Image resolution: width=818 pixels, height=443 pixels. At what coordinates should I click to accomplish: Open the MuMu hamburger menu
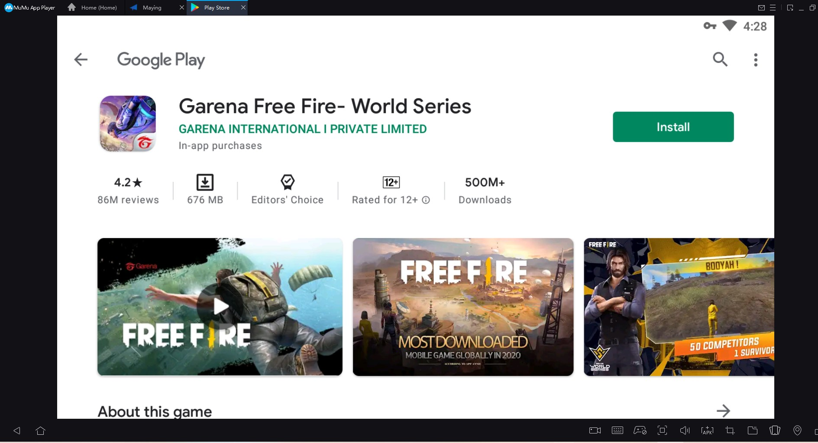773,8
